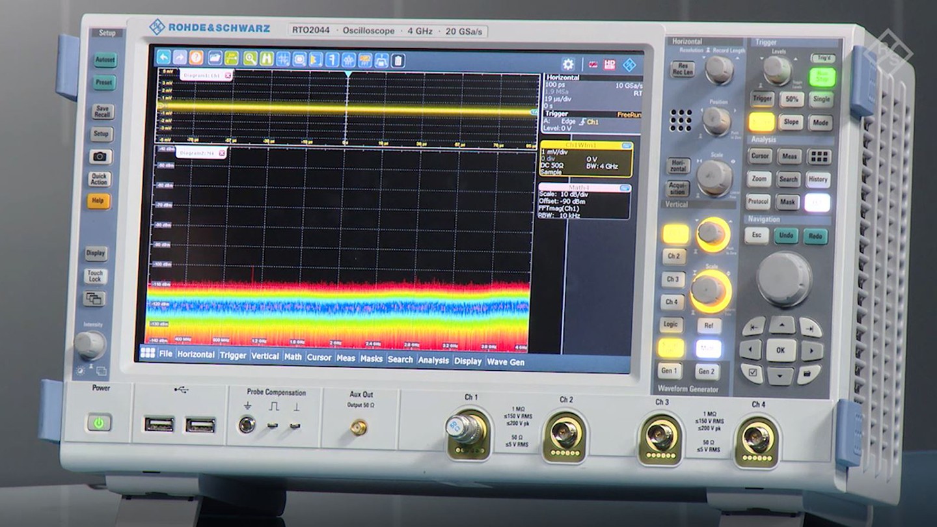Screen dimensions: 937x527
Task: Toggle the Gen 2 generator button
Action: click(707, 372)
